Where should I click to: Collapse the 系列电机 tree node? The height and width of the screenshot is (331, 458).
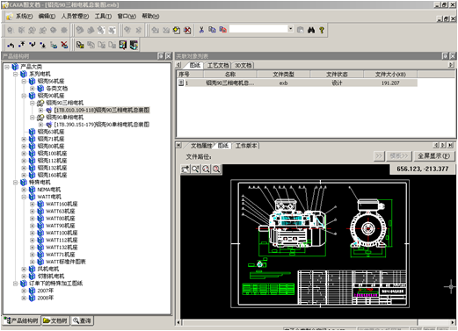pyautogui.click(x=15, y=74)
